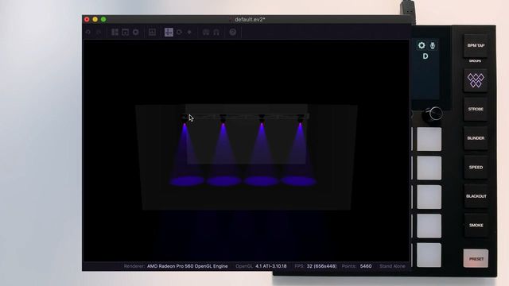Click the Points value '5460'
509x286 pixels.
tap(366, 266)
